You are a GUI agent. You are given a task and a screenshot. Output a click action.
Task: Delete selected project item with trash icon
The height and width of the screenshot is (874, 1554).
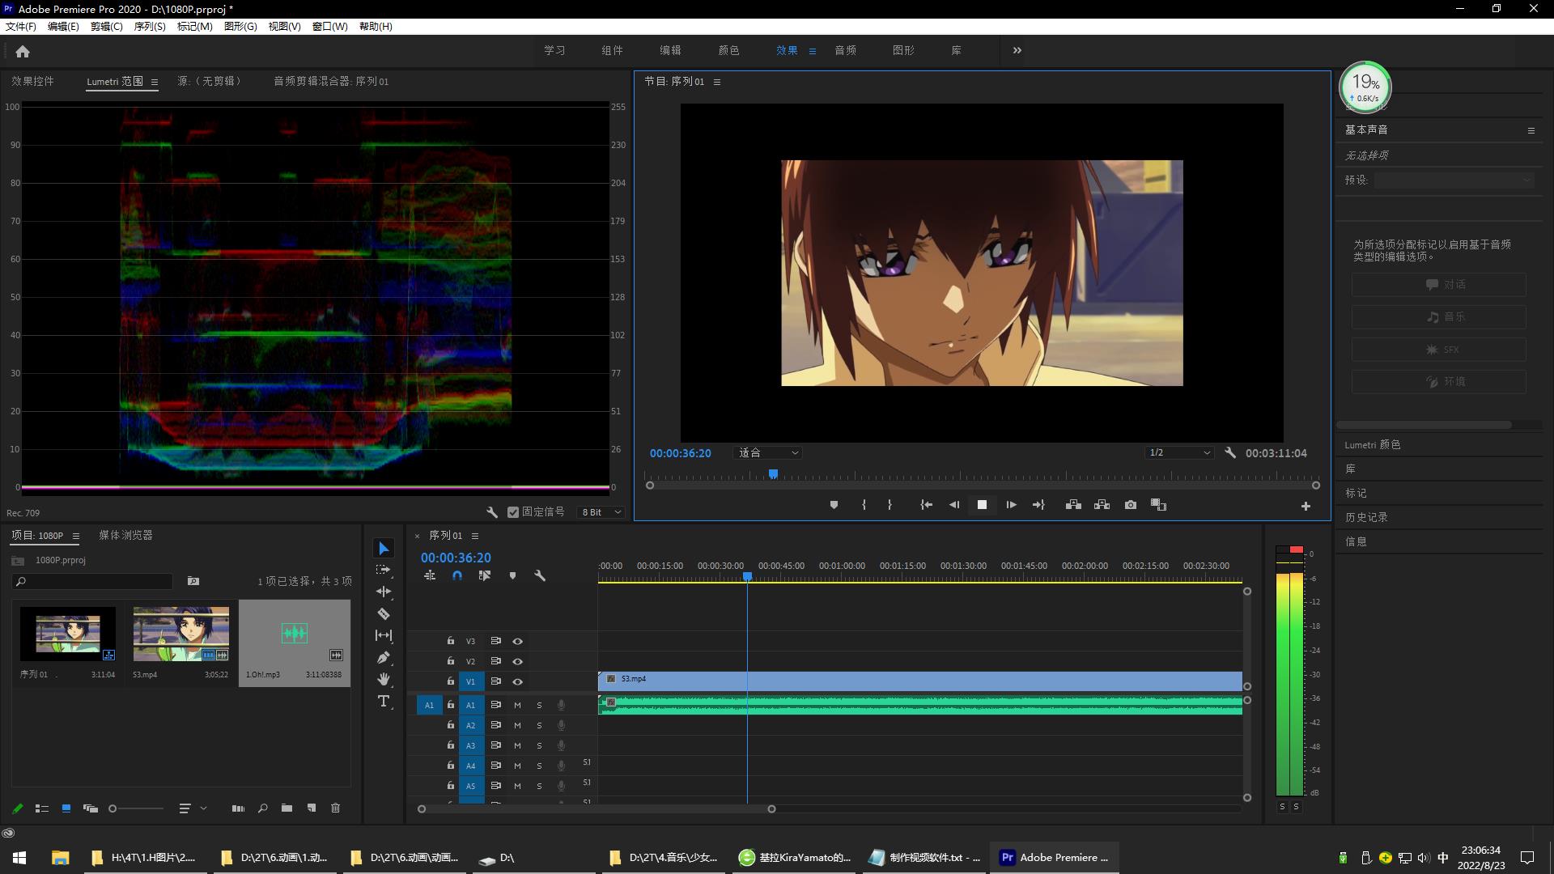(335, 808)
